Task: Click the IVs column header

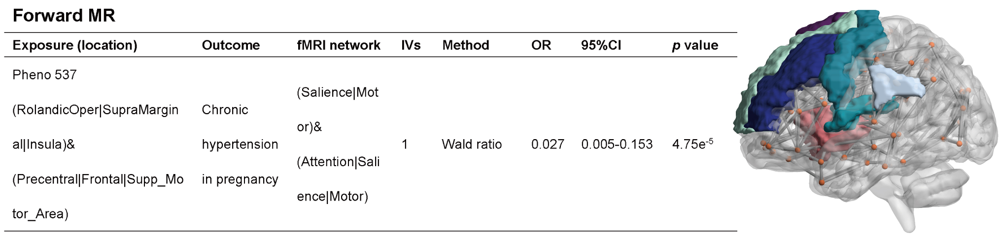Action: click(x=411, y=45)
